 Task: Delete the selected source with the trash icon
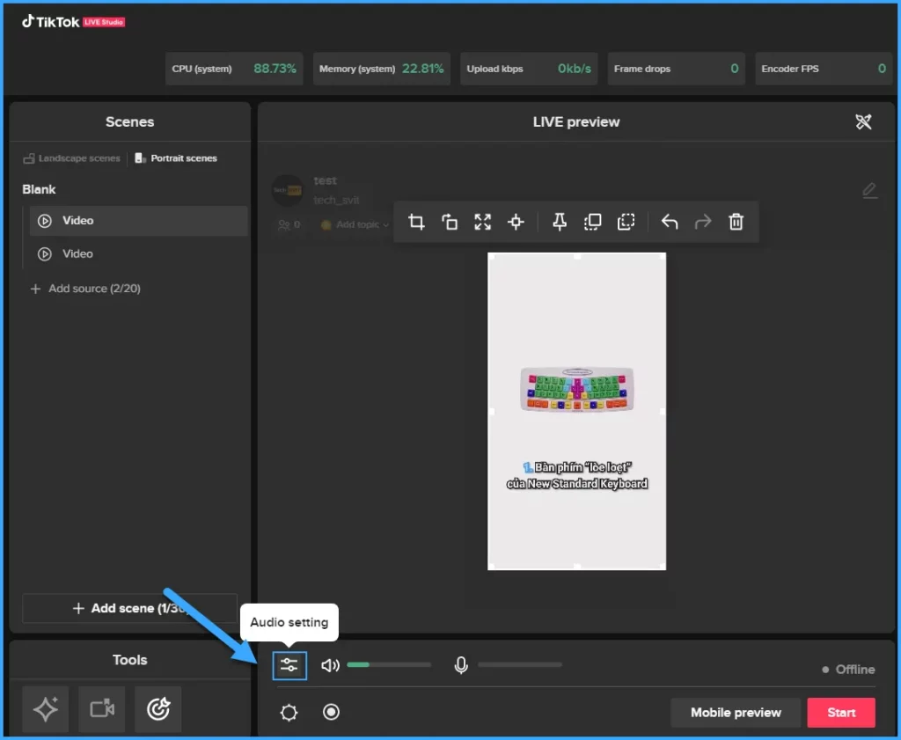[x=736, y=223]
